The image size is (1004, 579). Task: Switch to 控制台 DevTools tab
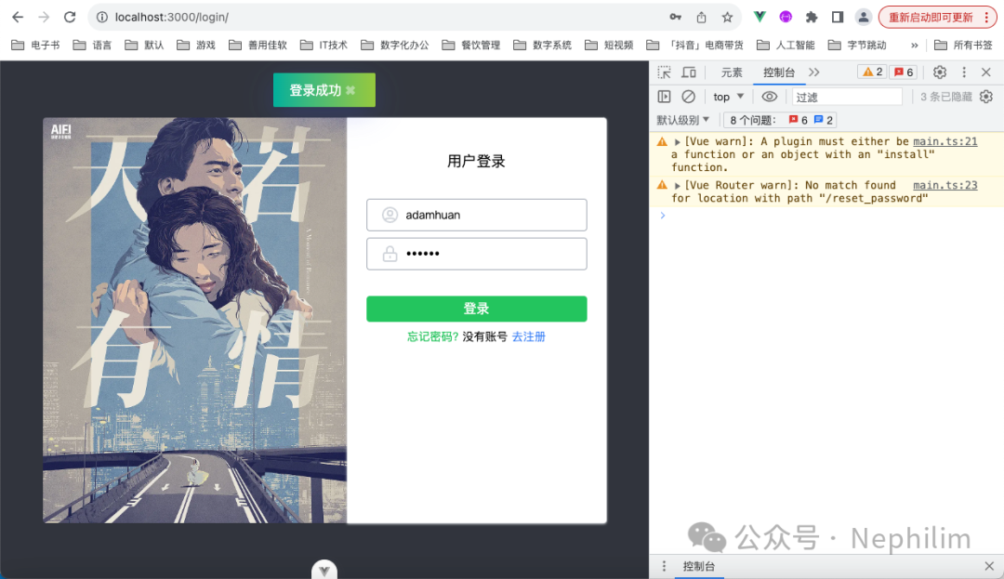pyautogui.click(x=779, y=72)
